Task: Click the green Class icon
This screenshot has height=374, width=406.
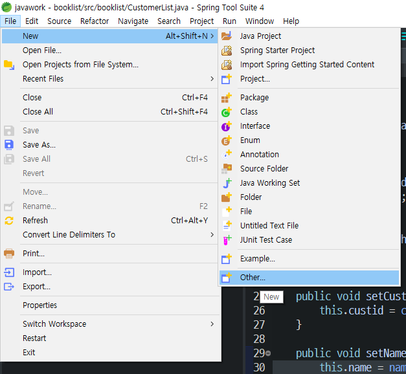Action: [x=227, y=112]
